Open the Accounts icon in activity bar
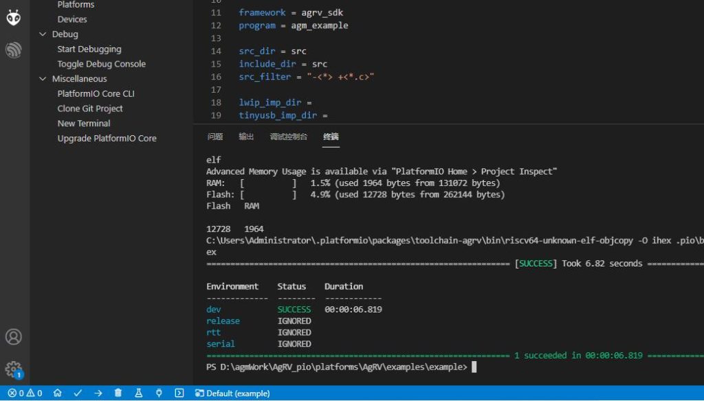Screen dimensions: 704x401 [14, 336]
